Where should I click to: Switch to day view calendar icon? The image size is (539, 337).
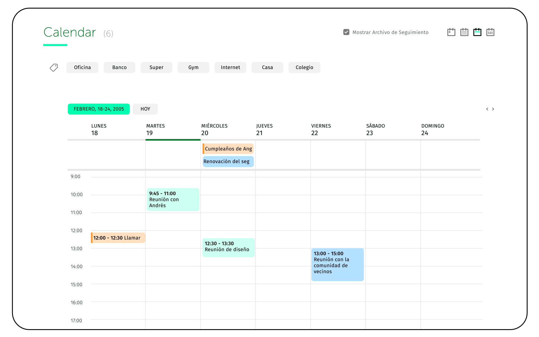[x=451, y=32]
